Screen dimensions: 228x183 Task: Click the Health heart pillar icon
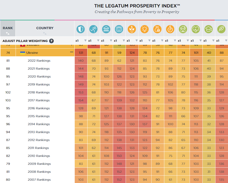(x=196, y=29)
